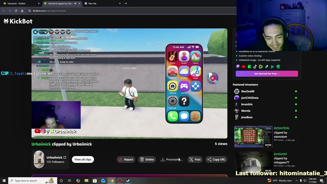Click Get Started For Free button
327x184 pixels.
click(x=267, y=74)
